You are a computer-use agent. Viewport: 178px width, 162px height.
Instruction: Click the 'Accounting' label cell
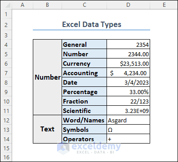click(85, 73)
